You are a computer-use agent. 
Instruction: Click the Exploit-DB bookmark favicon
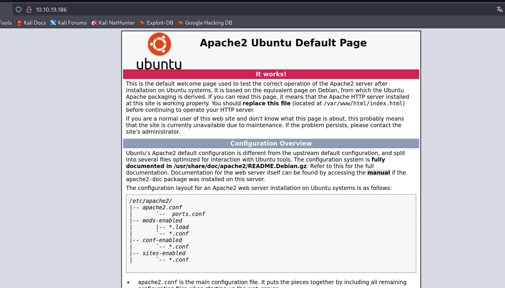pos(142,23)
